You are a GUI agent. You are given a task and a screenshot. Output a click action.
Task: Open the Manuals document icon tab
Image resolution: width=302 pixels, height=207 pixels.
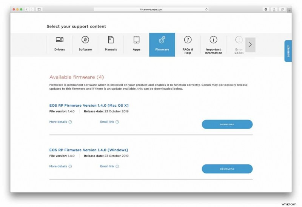[111, 44]
